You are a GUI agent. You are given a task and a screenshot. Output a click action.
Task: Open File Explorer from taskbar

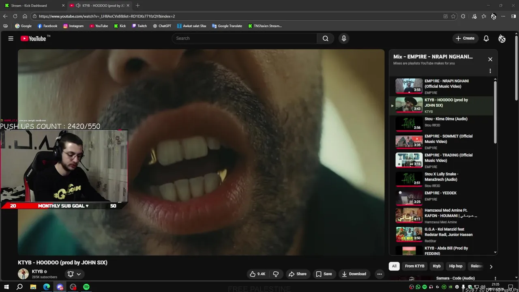pyautogui.click(x=33, y=287)
